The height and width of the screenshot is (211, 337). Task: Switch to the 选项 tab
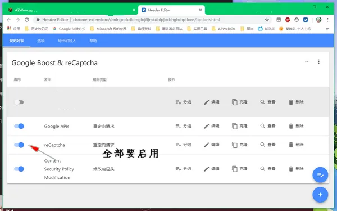coord(41,41)
